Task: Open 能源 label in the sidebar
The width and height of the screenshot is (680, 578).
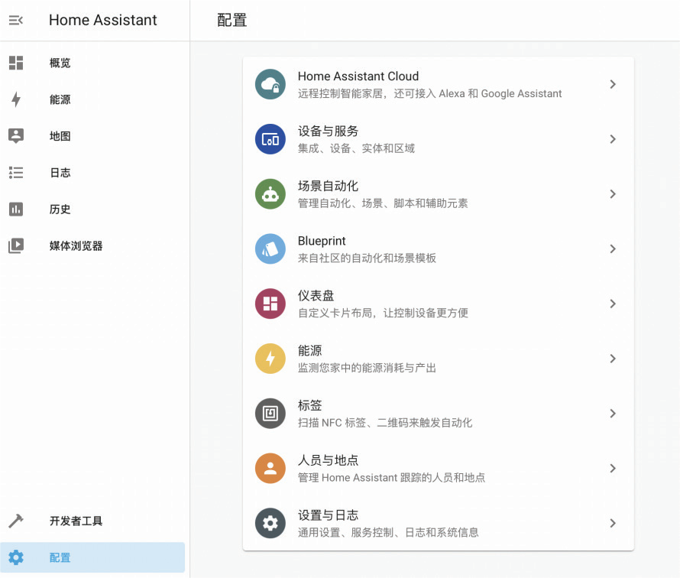Action: (60, 99)
